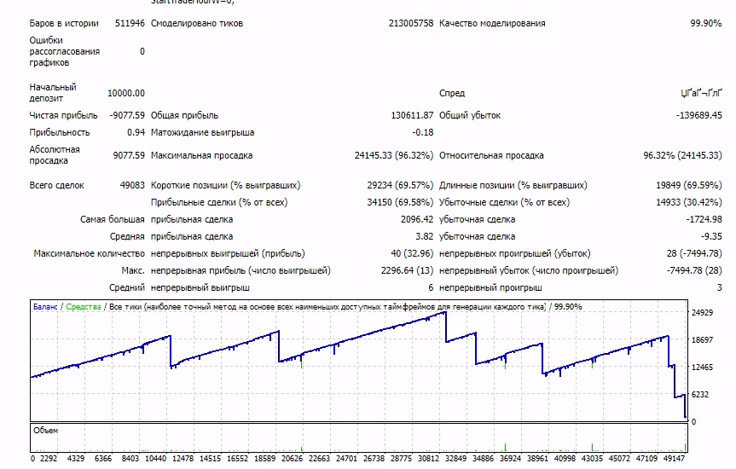
Task: Select the value 511946 for bars in history
Action: tap(130, 23)
